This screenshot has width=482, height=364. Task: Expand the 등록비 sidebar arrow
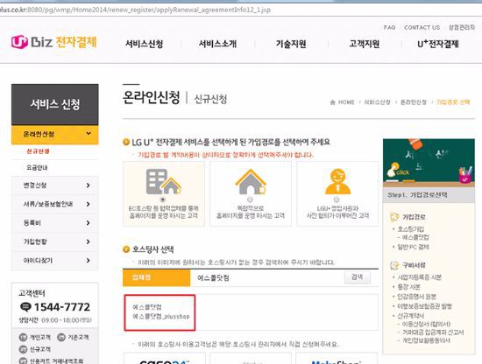pos(89,223)
